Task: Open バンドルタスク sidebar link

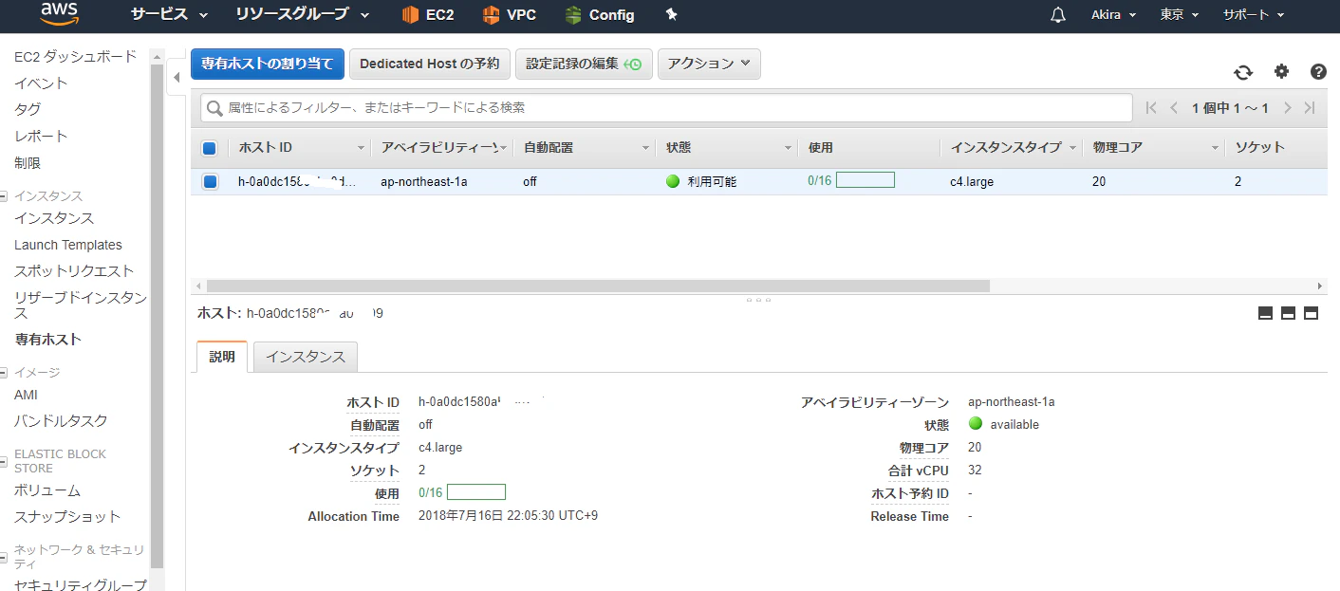Action: tap(61, 421)
